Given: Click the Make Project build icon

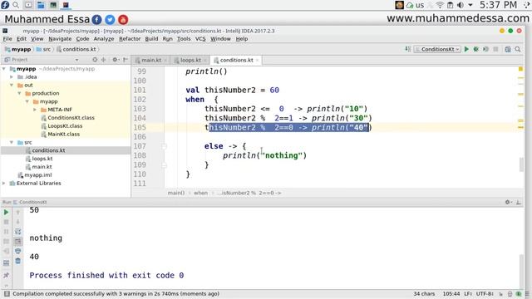Looking at the screenshot, I should tap(408, 49).
